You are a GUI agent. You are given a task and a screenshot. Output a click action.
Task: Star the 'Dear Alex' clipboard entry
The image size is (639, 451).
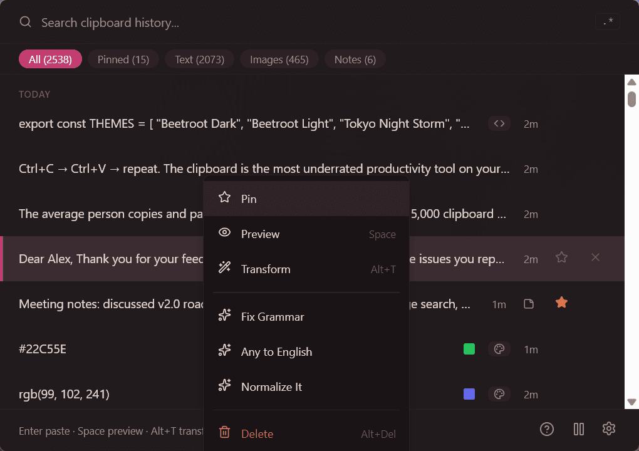(x=561, y=257)
